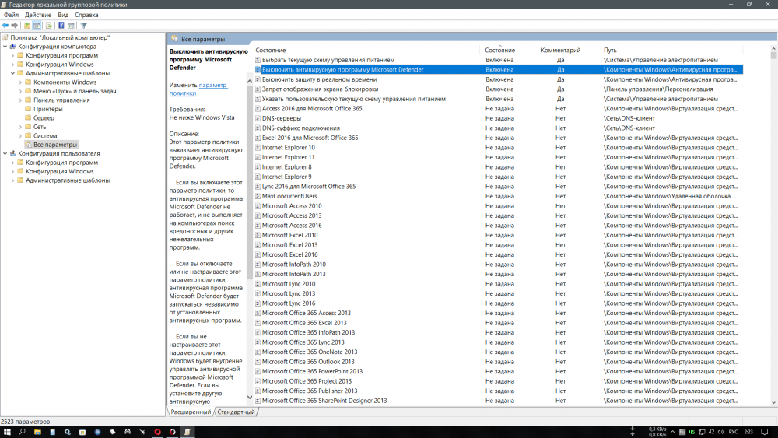Click the policy icon of DNS-серверы row
The height and width of the screenshot is (438, 778).
(x=258, y=118)
